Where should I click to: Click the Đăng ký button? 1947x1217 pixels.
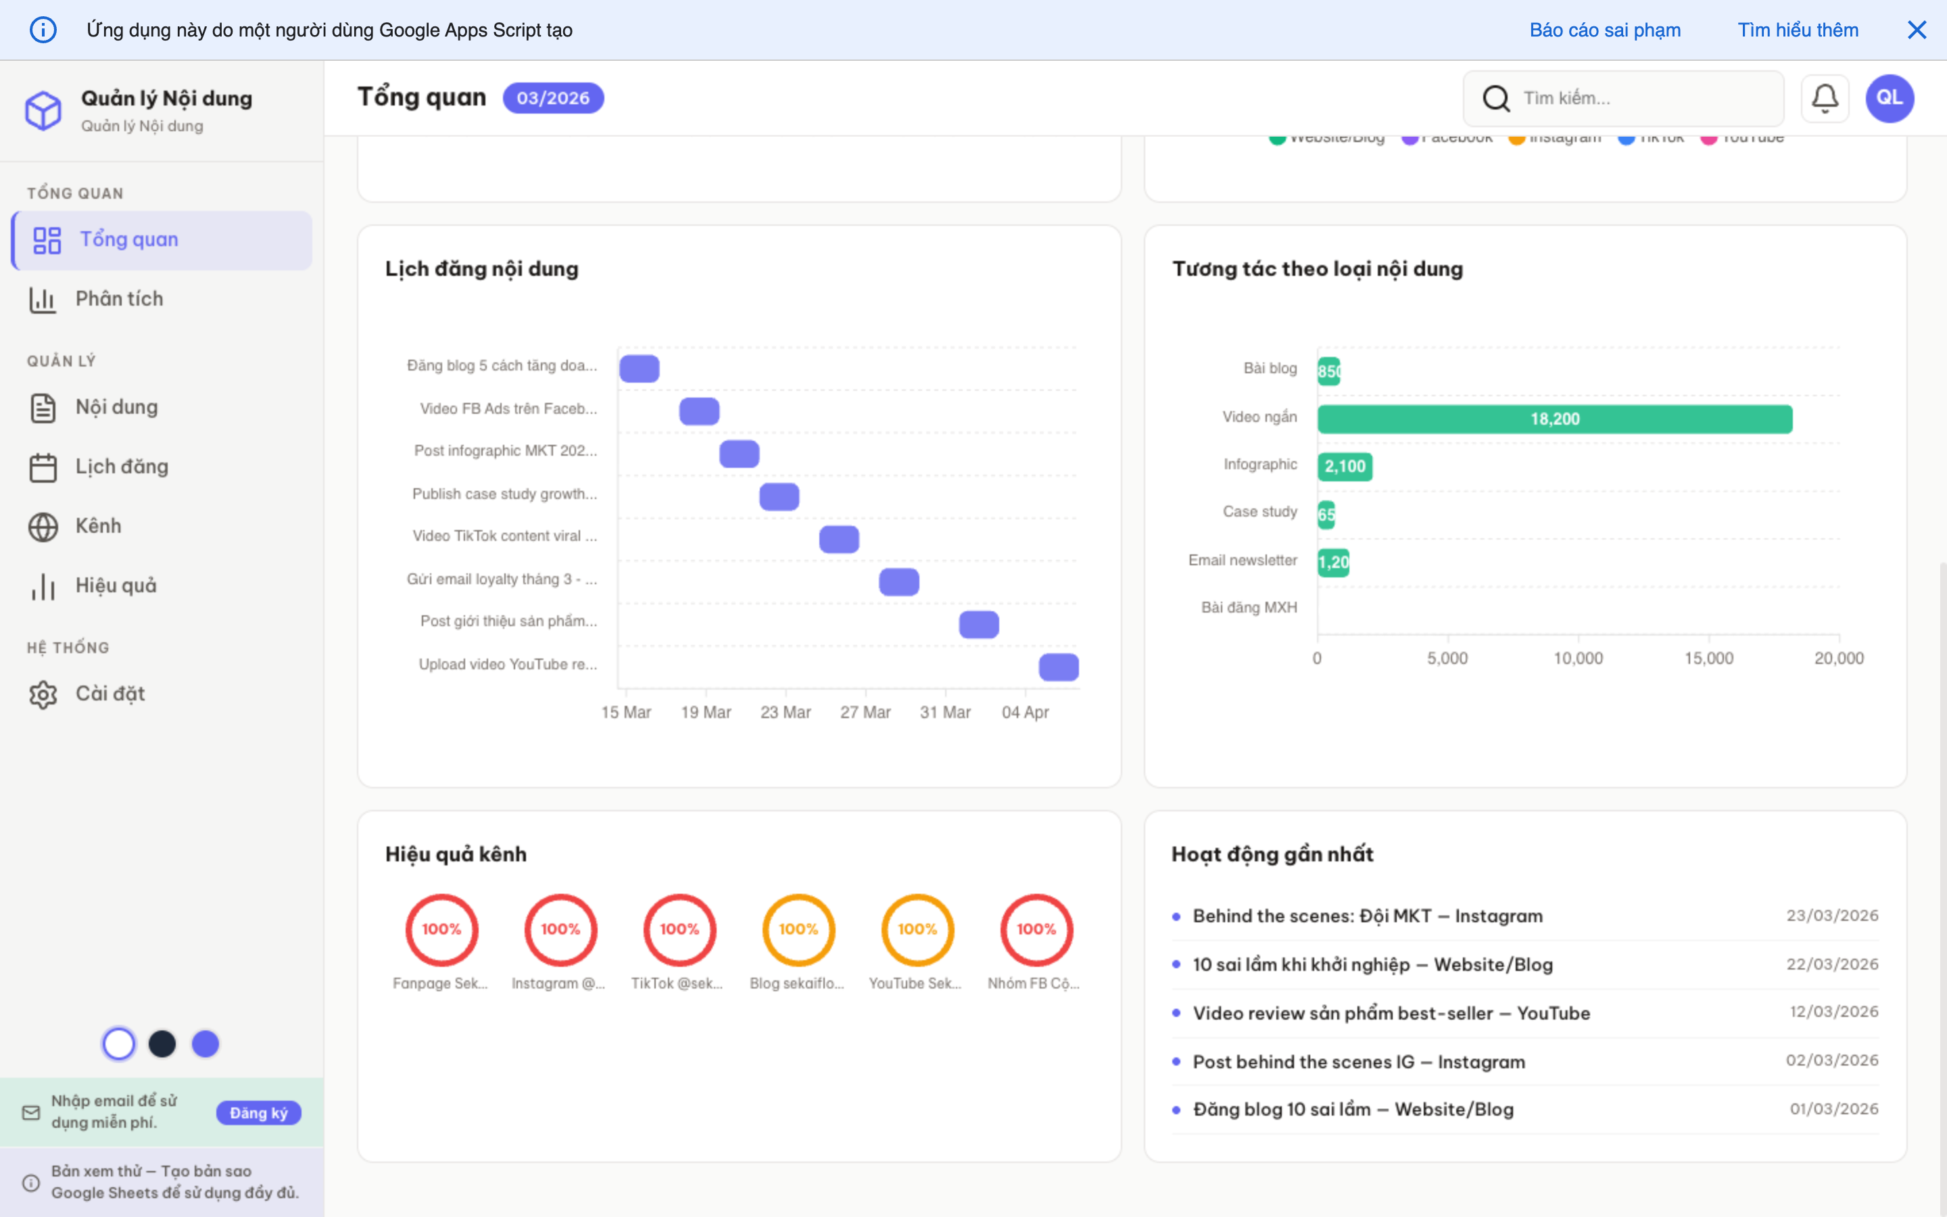[258, 1112]
